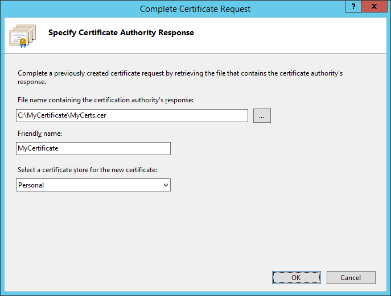Close the dialog using the red X
The height and width of the screenshot is (296, 391).
(x=374, y=6)
